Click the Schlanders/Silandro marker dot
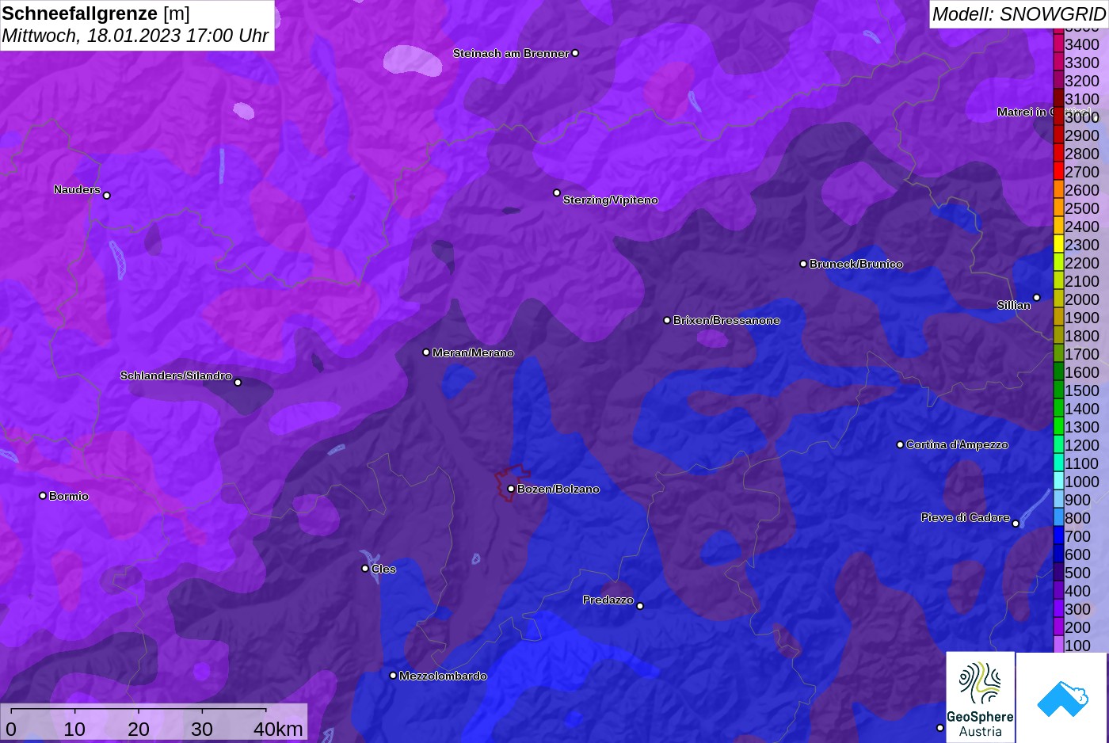The height and width of the screenshot is (743, 1109). 238,382
